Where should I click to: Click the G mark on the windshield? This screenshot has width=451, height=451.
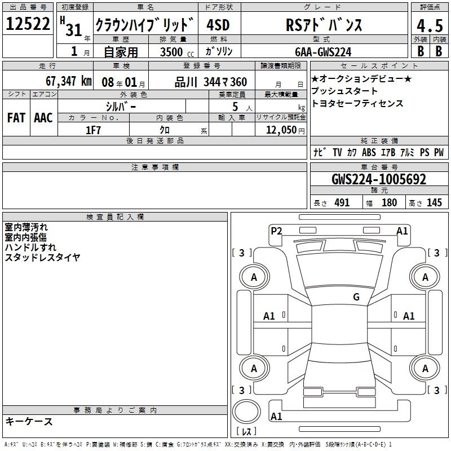(x=356, y=297)
